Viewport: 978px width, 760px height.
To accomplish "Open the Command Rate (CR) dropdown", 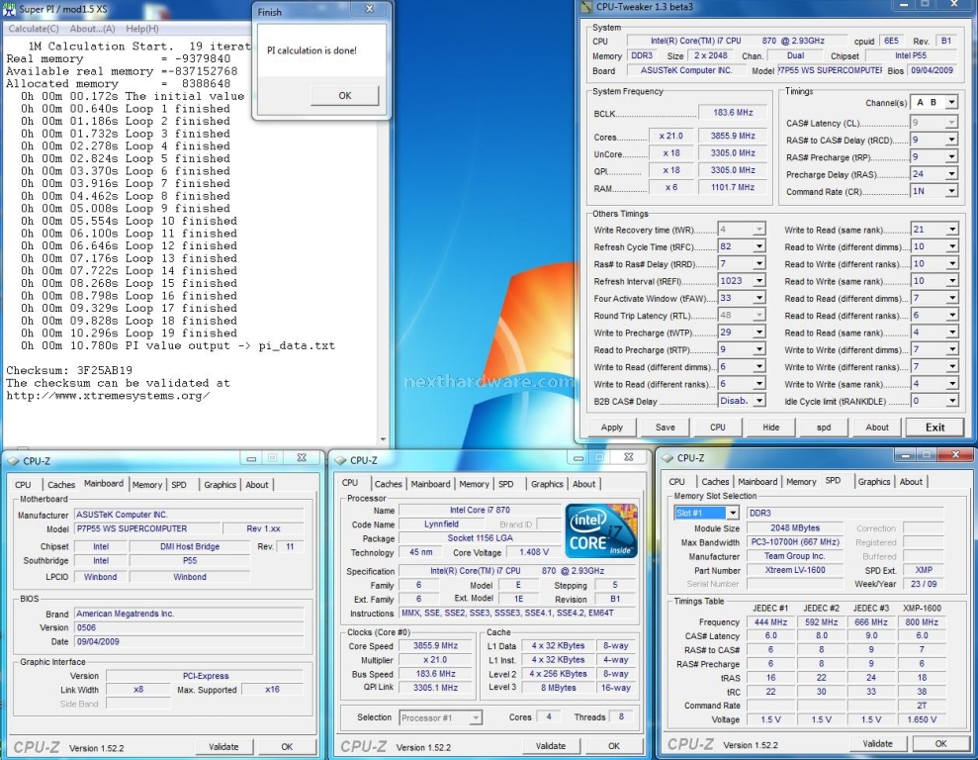I will coord(952,191).
